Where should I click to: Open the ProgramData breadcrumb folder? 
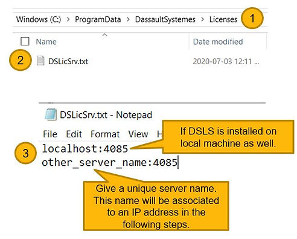(x=98, y=19)
